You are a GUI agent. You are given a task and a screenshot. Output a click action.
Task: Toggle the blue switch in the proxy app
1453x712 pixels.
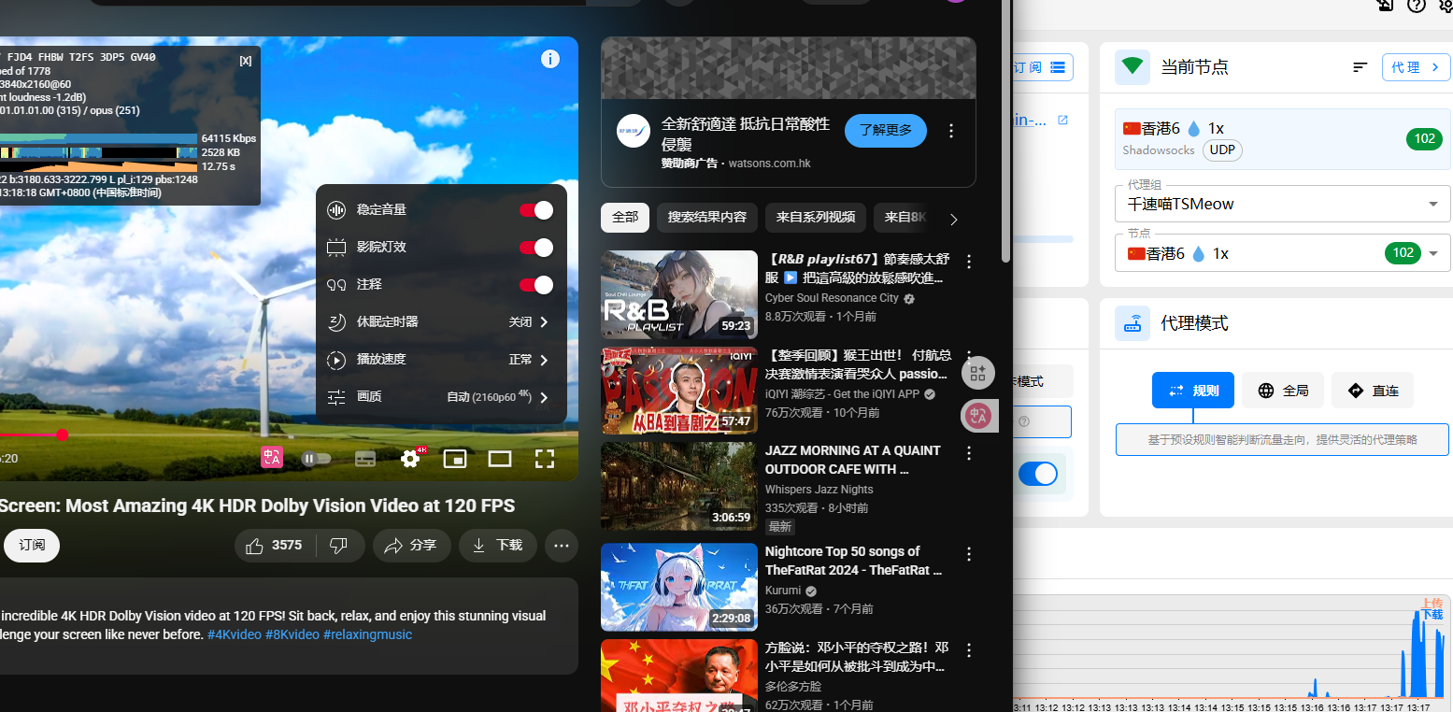coord(1038,474)
